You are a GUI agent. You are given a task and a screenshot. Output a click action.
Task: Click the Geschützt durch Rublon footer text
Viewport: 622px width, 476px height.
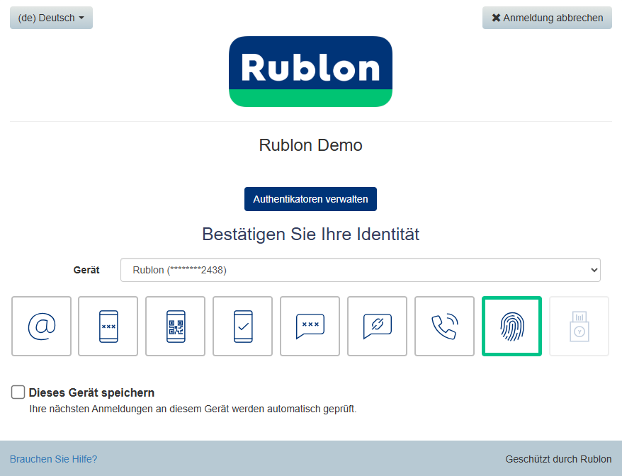tap(558, 459)
